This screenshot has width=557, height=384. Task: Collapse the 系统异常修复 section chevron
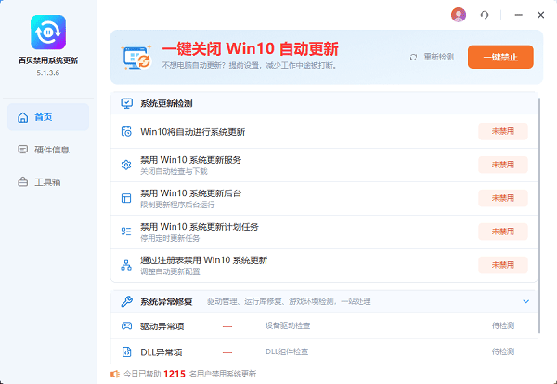pos(526,301)
